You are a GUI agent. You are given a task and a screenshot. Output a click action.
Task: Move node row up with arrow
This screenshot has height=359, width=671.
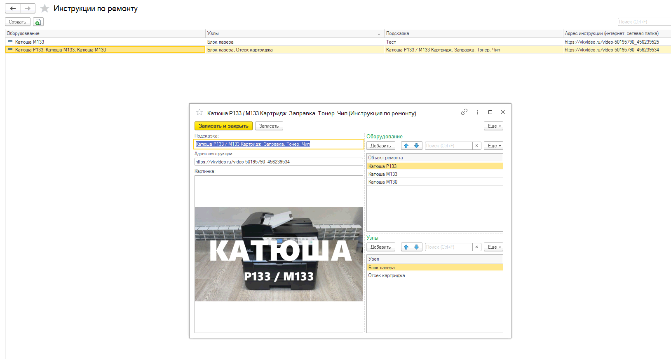pyautogui.click(x=406, y=247)
